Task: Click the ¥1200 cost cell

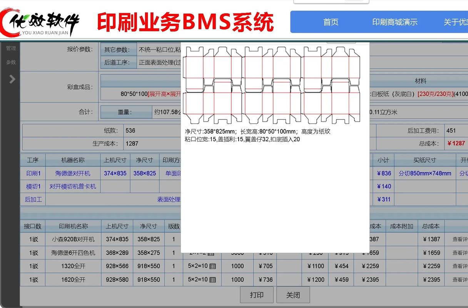Action: pyautogui.click(x=316, y=280)
